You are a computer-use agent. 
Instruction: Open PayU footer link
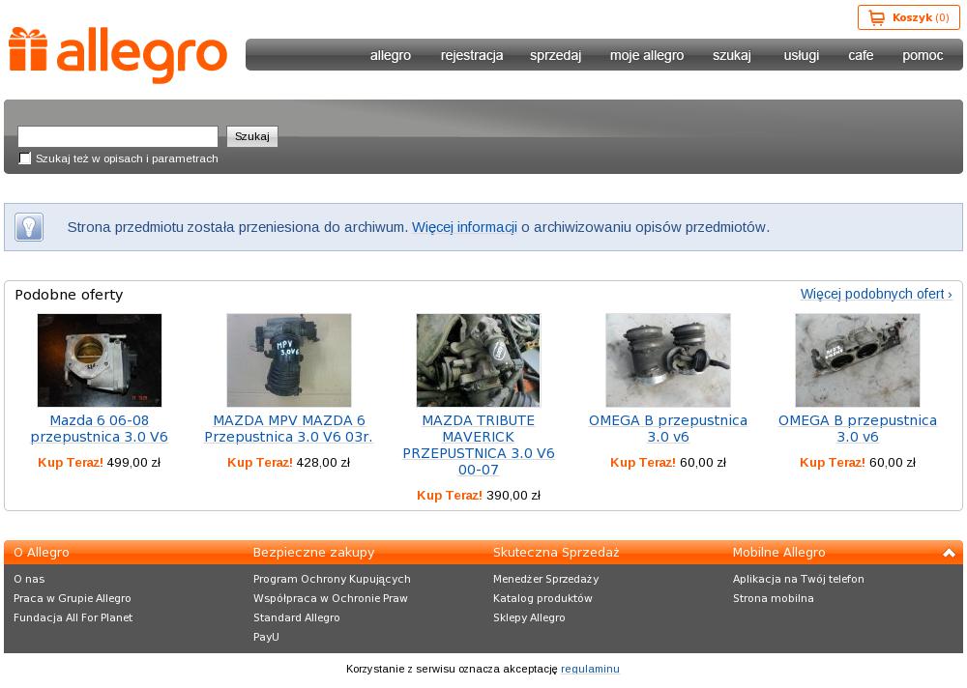coord(266,637)
